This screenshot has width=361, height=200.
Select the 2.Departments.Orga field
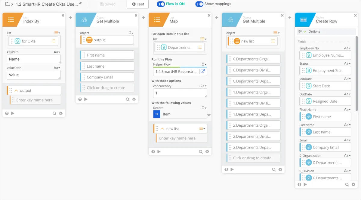[253, 125]
